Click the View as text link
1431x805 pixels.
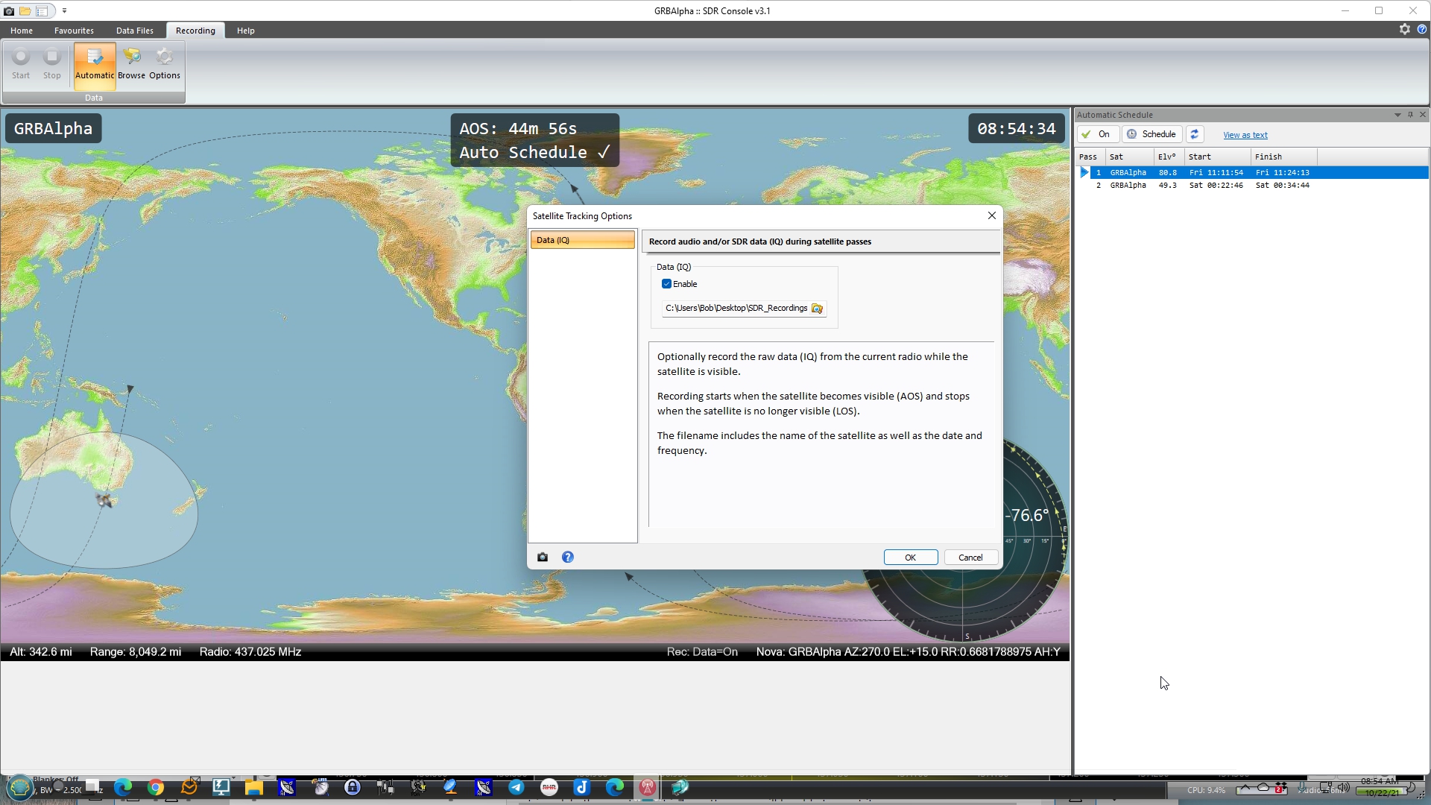[x=1245, y=135]
